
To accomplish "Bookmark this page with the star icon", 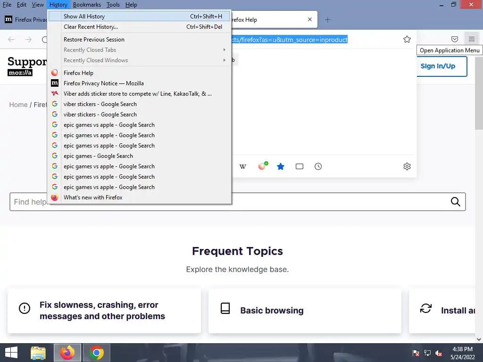I will point(407,39).
